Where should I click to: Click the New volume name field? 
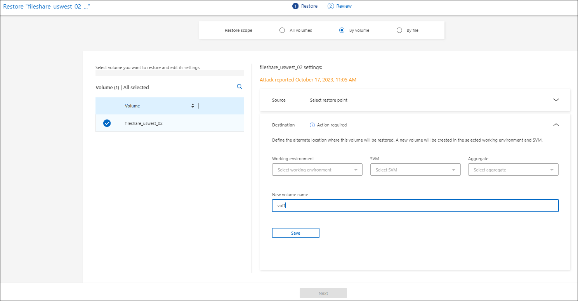coord(415,206)
